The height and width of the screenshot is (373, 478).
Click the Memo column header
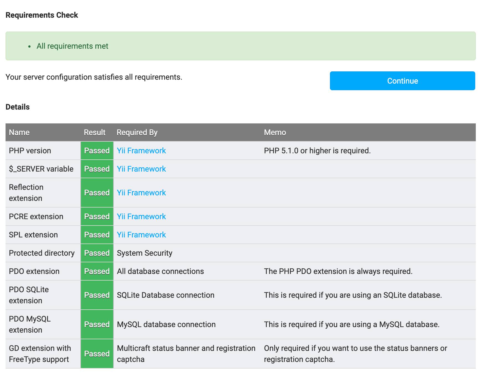(x=275, y=132)
